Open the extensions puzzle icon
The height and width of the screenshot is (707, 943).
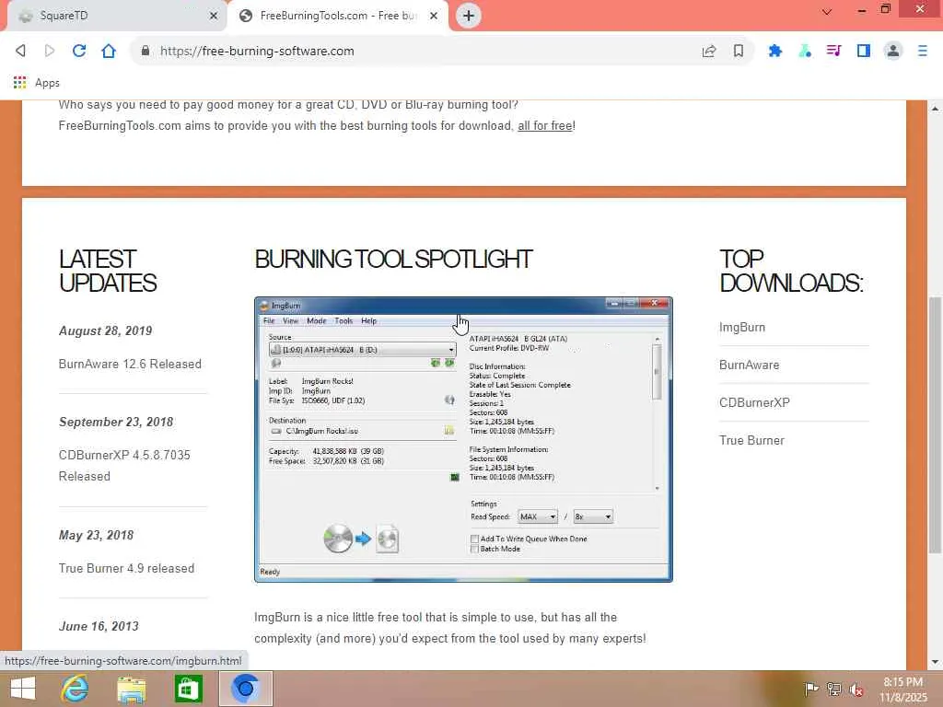pos(775,52)
